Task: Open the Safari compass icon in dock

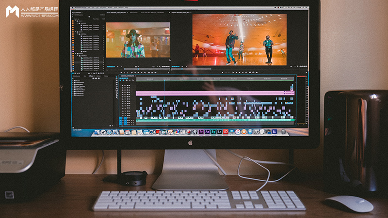Action: point(110,132)
